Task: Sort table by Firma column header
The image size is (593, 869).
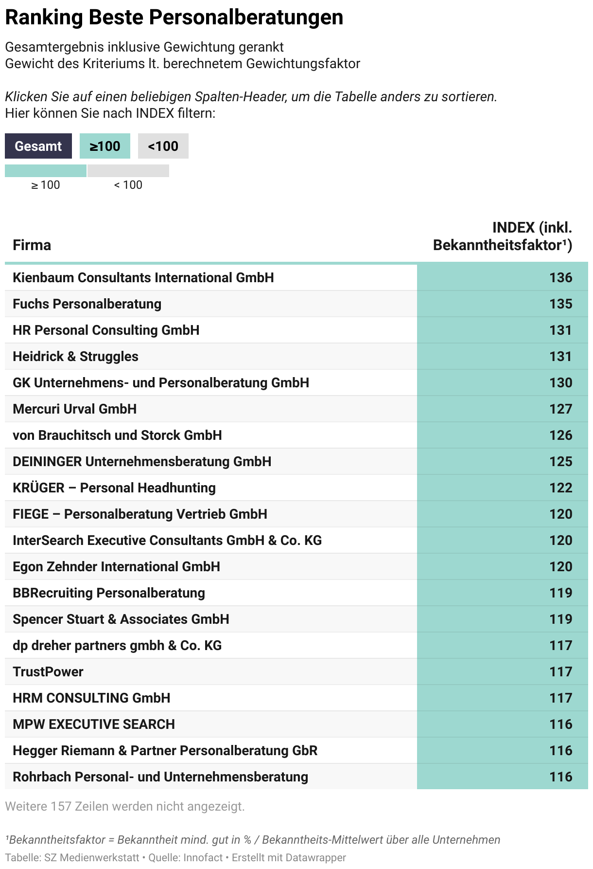Action: click(32, 245)
